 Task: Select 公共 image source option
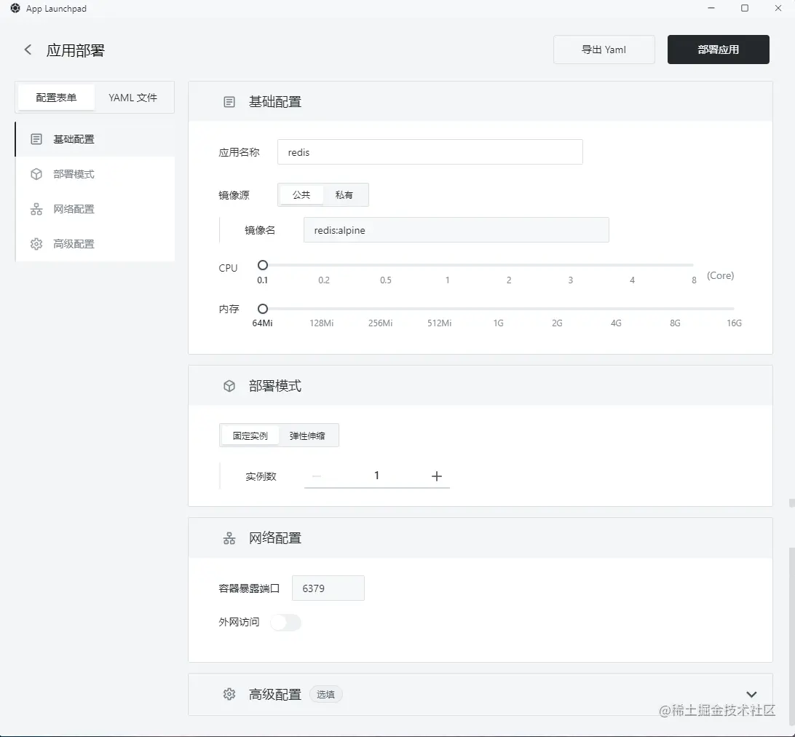301,194
